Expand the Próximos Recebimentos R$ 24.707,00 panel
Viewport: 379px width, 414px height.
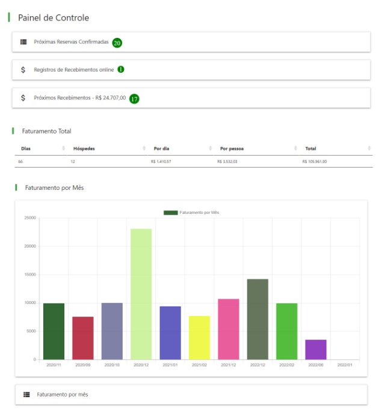(79, 98)
